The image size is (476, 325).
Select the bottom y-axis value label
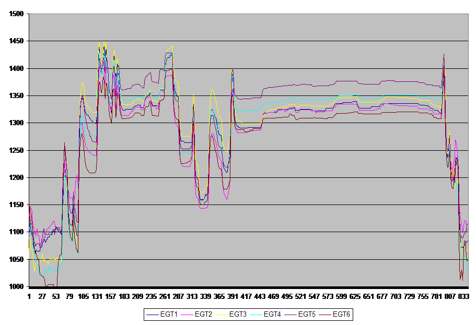tap(18, 286)
